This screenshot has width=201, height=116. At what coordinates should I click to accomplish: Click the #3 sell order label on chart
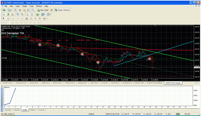coord(5,58)
